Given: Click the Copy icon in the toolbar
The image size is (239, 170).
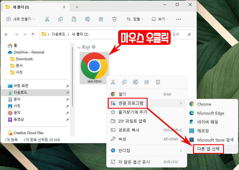Looking at the screenshot, I should [60, 19].
